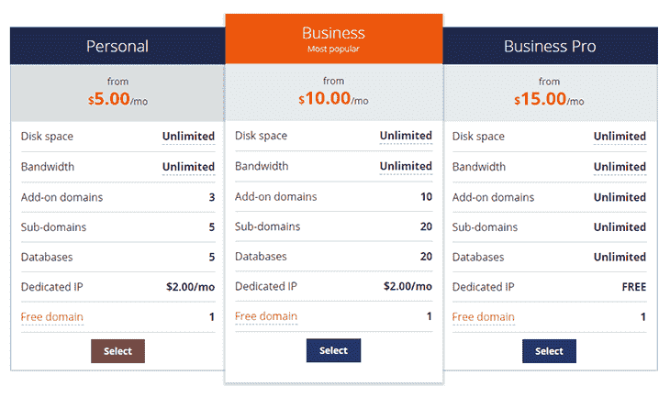Viewport: 670px width, 397px height.
Task: Click Sub-domains label in Business plan
Action: [x=267, y=226]
